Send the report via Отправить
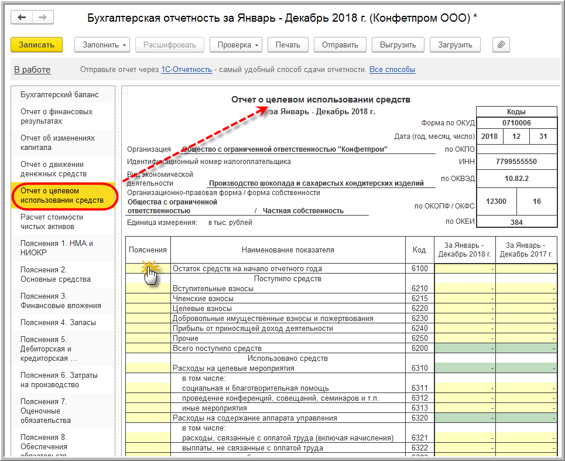Image resolution: width=565 pixels, height=461 pixels. pyautogui.click(x=340, y=45)
